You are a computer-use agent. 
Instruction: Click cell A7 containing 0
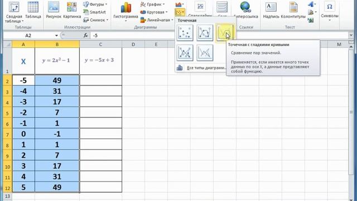pos(23,134)
